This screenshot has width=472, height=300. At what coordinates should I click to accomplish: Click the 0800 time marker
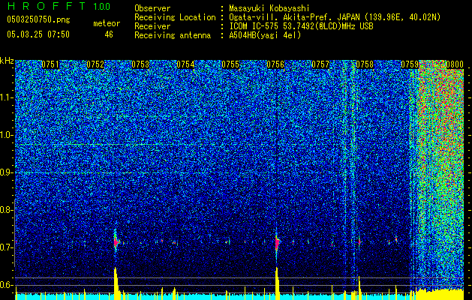(x=455, y=64)
